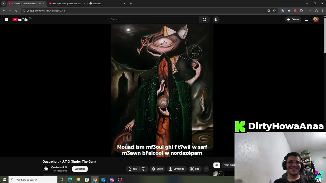Viewport: 326px width, 183px height.
Task: Open the OBS Studio icon in the taskbar
Action: tap(120, 180)
